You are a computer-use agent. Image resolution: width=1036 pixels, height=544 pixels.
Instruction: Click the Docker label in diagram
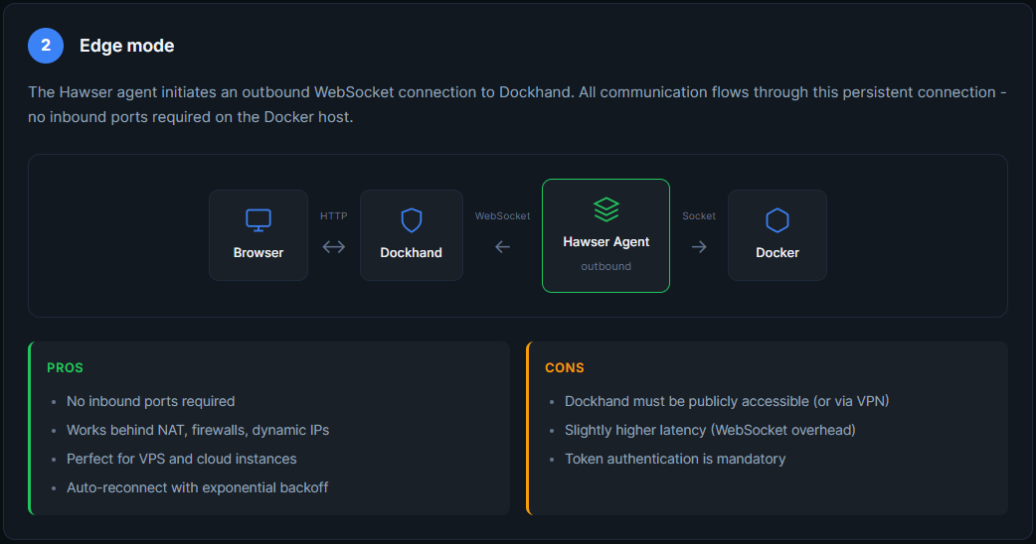[777, 252]
